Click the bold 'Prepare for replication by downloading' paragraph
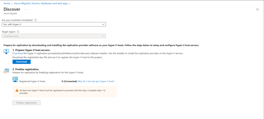264x119 pixels. (x=101, y=45)
